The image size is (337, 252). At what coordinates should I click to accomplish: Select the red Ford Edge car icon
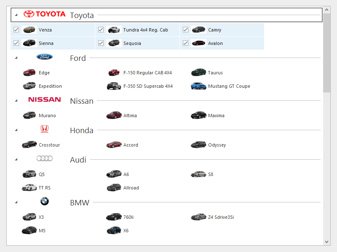tap(29, 73)
